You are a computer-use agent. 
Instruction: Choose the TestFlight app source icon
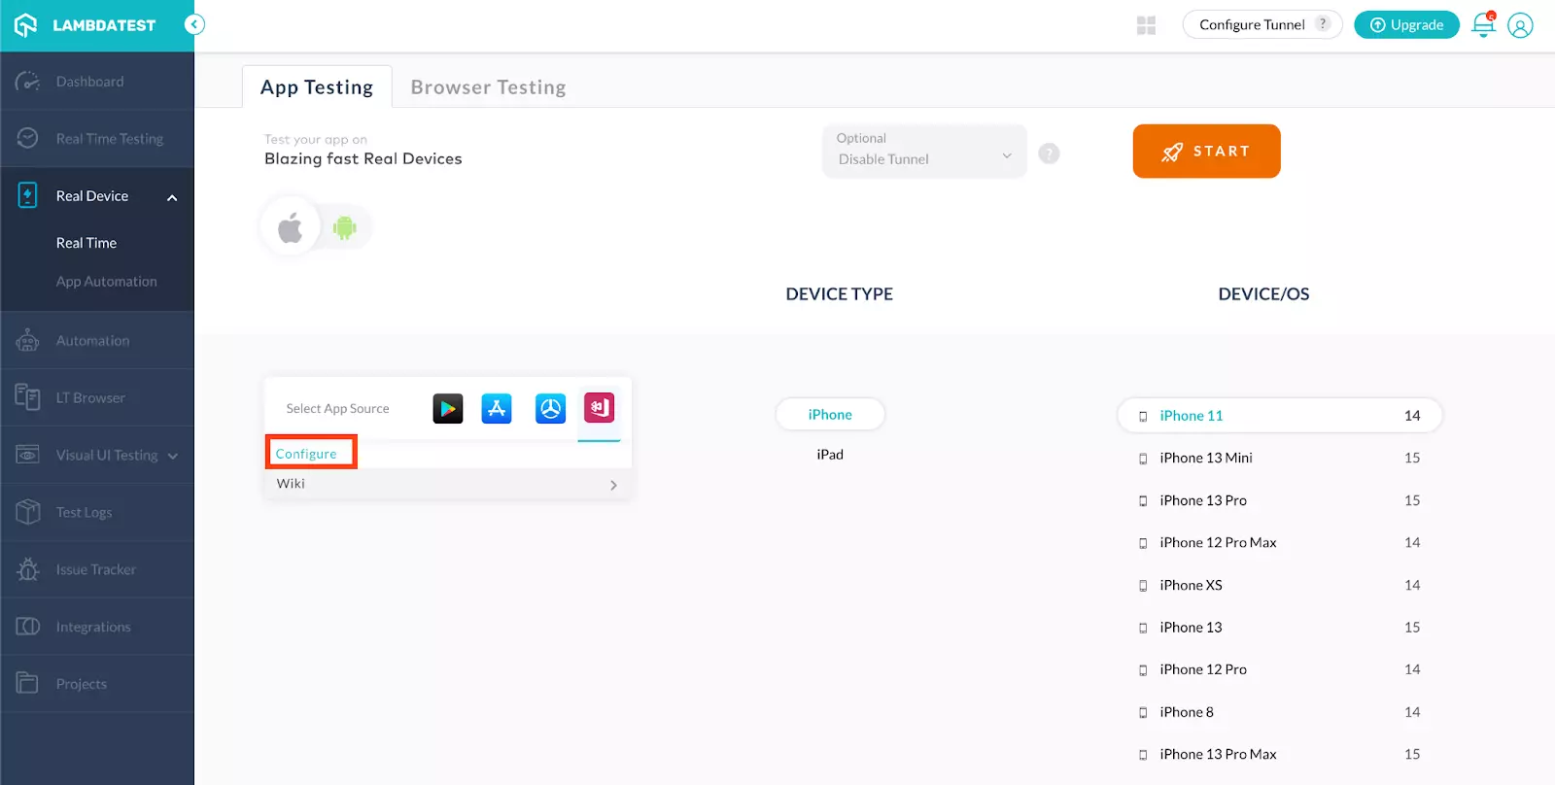pos(550,409)
